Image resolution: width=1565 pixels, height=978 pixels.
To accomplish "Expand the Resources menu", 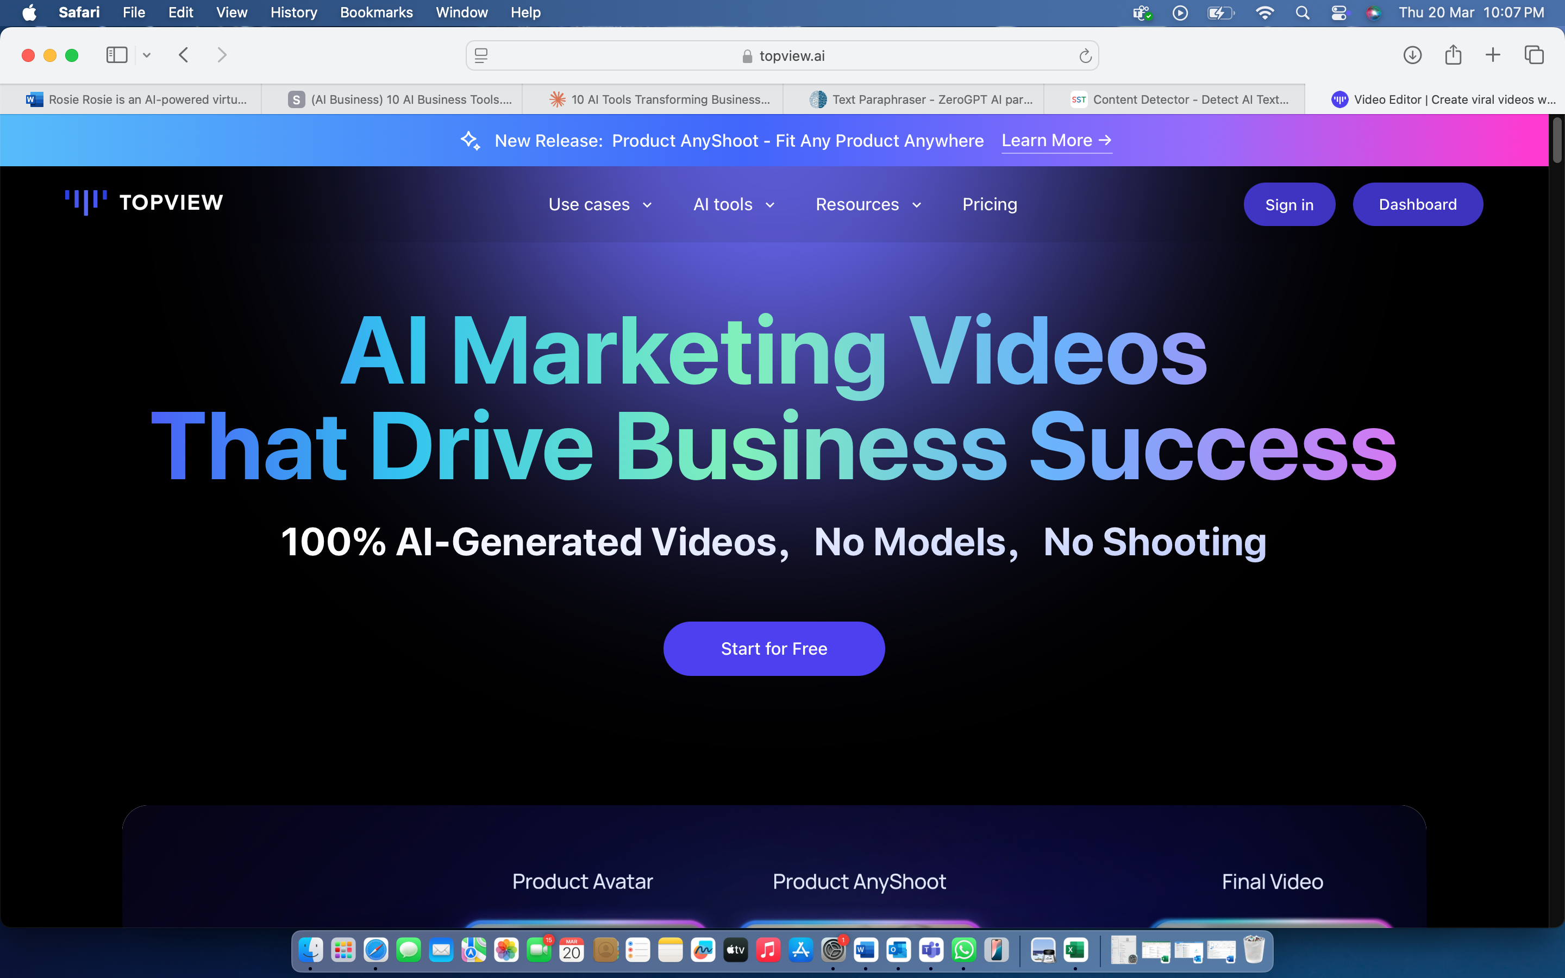I will pyautogui.click(x=868, y=204).
